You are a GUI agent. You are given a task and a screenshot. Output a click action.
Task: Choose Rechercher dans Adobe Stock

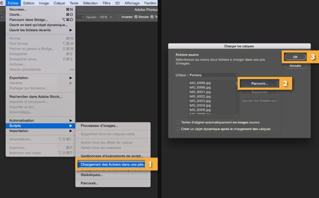[36, 96]
